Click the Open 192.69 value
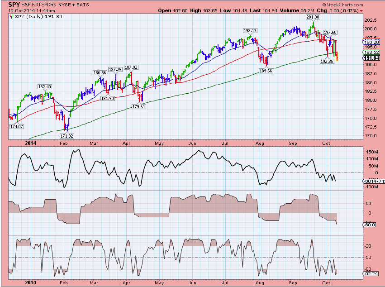The width and height of the screenshot is (385, 287). click(173, 10)
